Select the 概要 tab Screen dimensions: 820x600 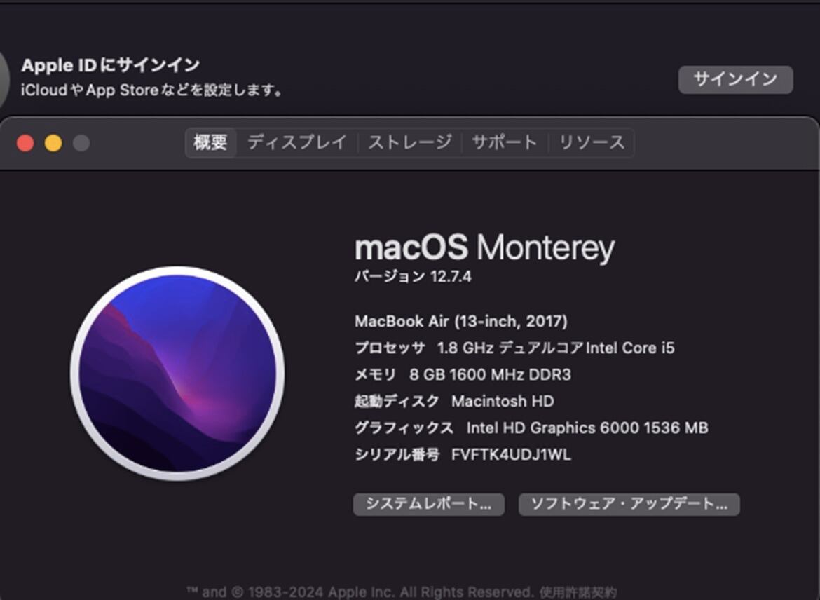211,142
